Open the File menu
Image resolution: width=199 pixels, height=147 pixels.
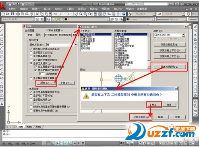tap(12, 9)
